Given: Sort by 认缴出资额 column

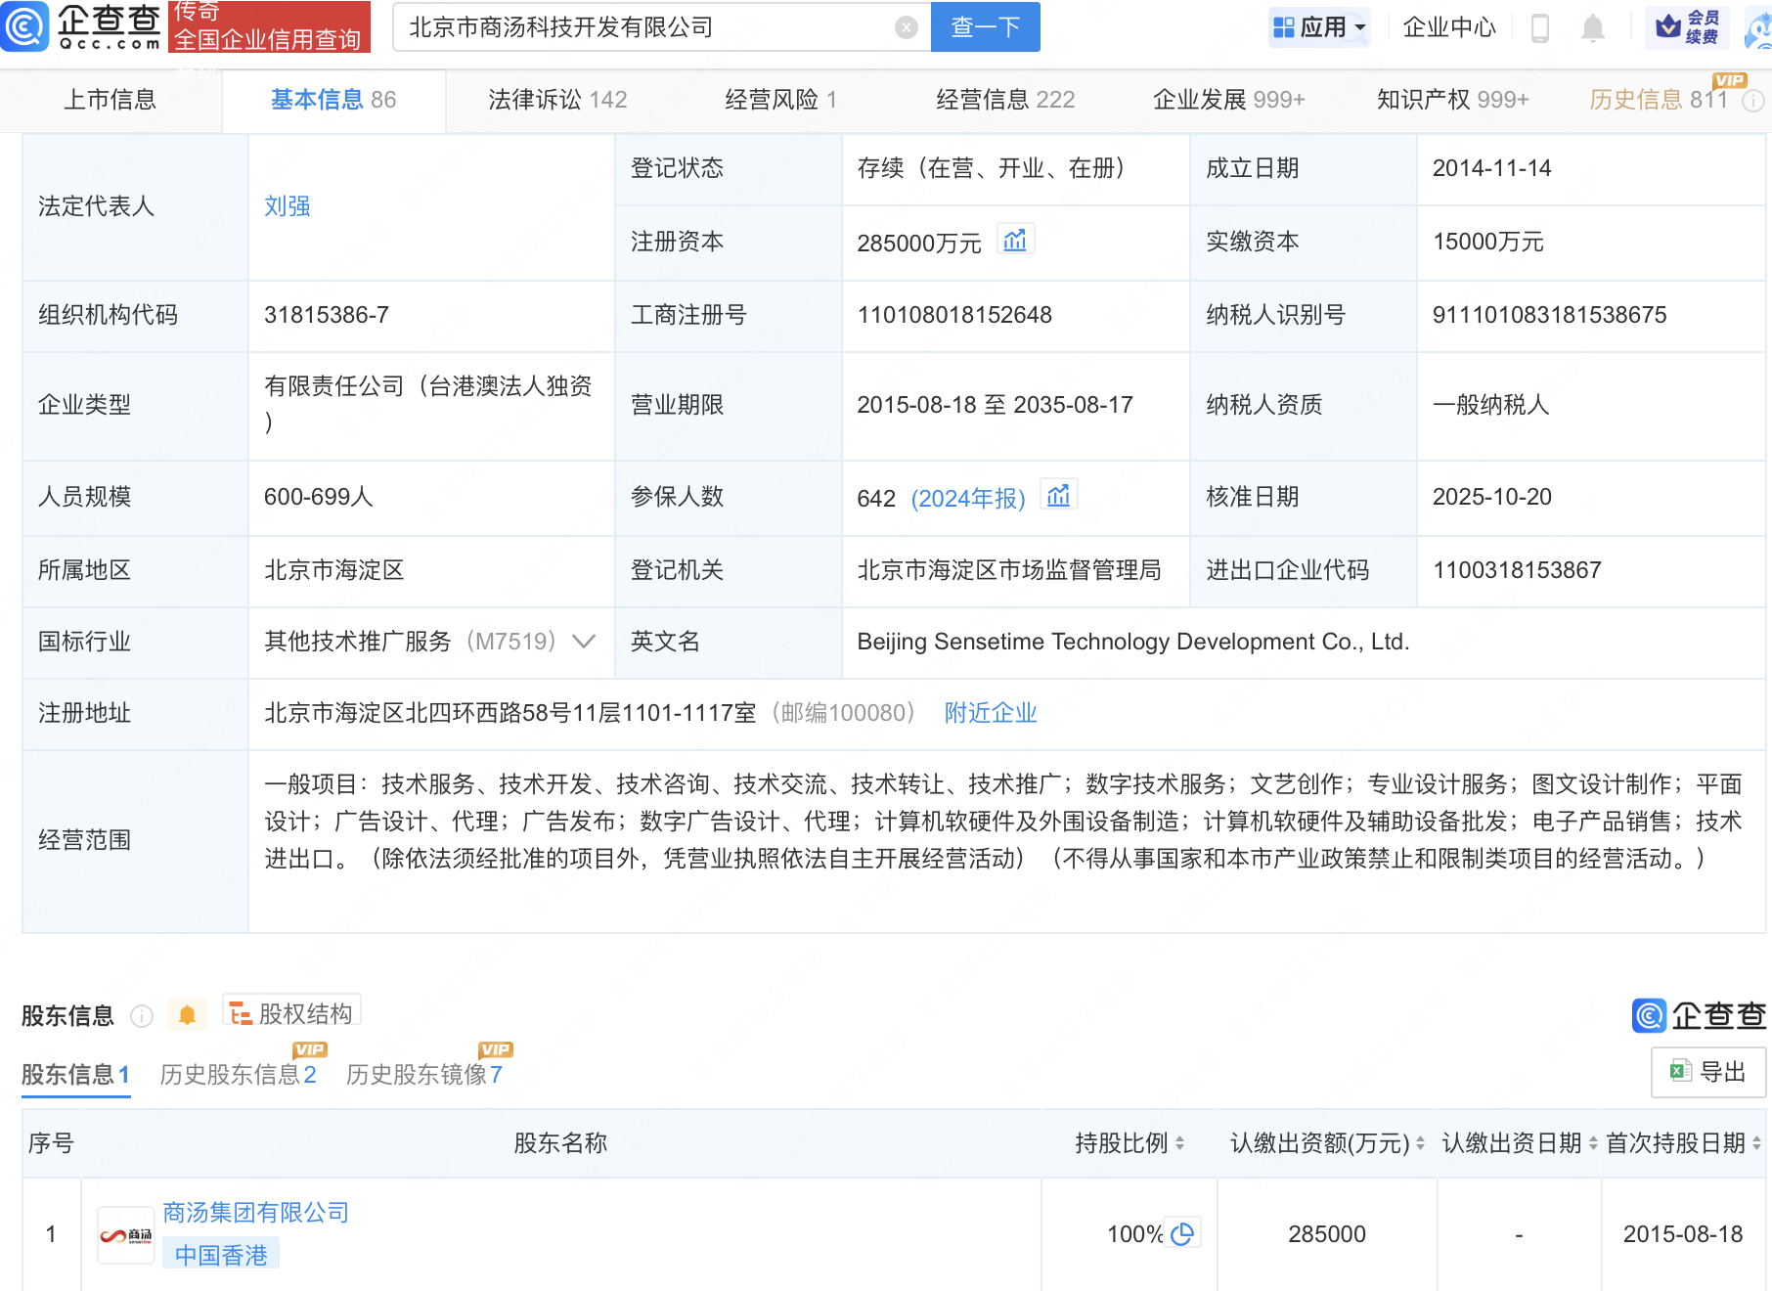Looking at the screenshot, I should (x=1420, y=1143).
